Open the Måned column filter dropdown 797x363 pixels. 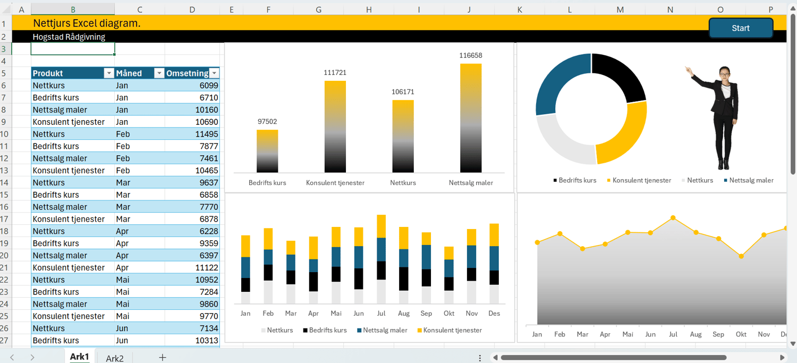click(x=159, y=73)
